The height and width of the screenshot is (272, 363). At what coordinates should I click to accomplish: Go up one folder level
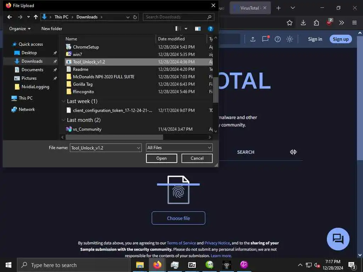(36, 17)
